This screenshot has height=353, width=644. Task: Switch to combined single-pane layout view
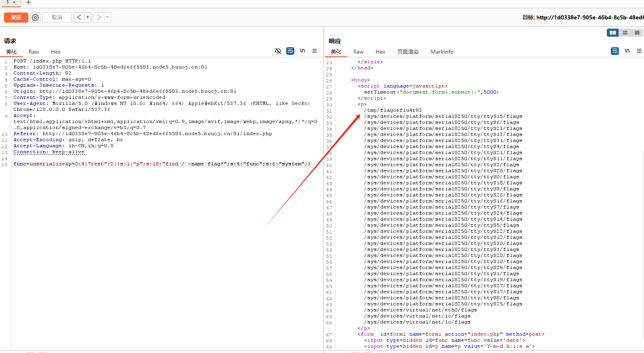tap(637, 33)
